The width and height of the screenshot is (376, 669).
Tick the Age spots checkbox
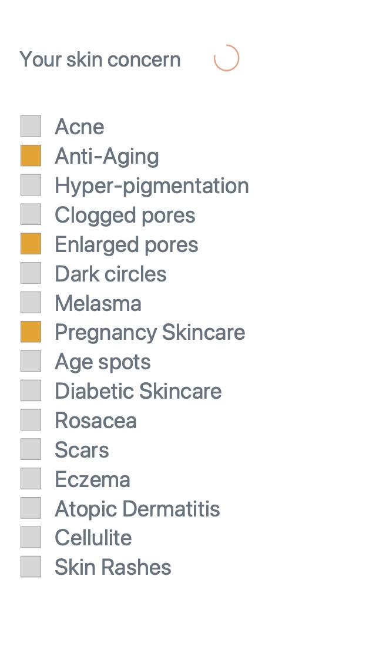pos(31,361)
